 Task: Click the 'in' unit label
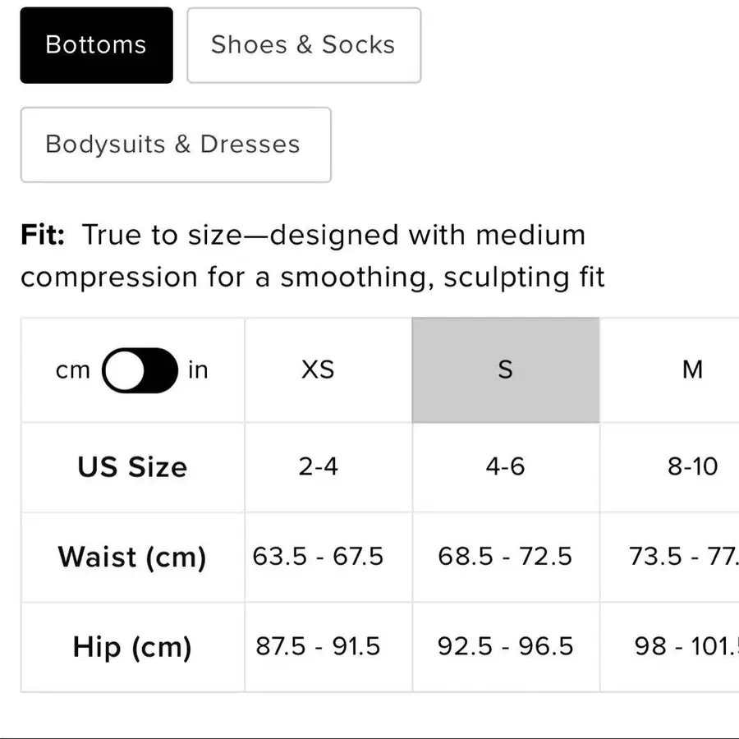pyautogui.click(x=198, y=370)
